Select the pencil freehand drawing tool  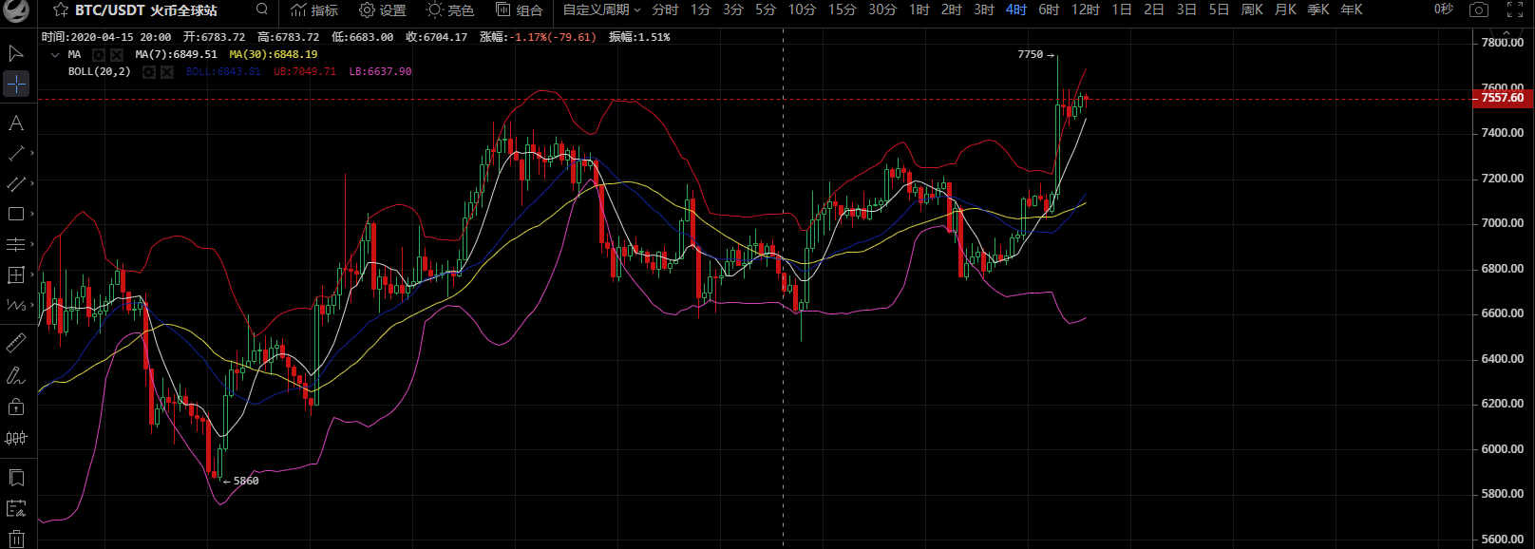[16, 376]
